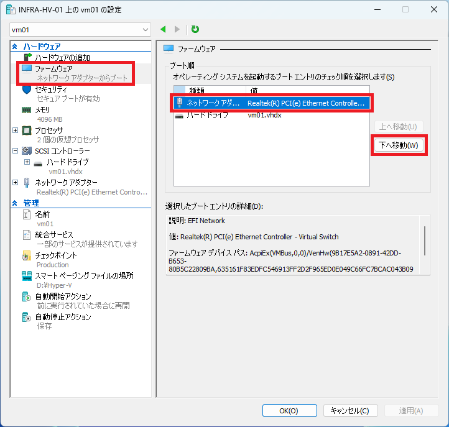Select the メモリ item icon
The height and width of the screenshot is (427, 449).
point(27,110)
